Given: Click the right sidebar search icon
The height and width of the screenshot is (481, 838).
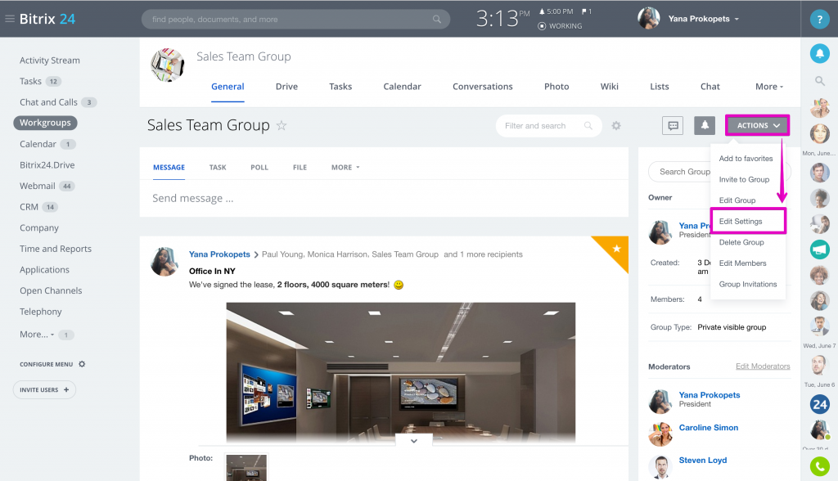Looking at the screenshot, I should [x=819, y=81].
